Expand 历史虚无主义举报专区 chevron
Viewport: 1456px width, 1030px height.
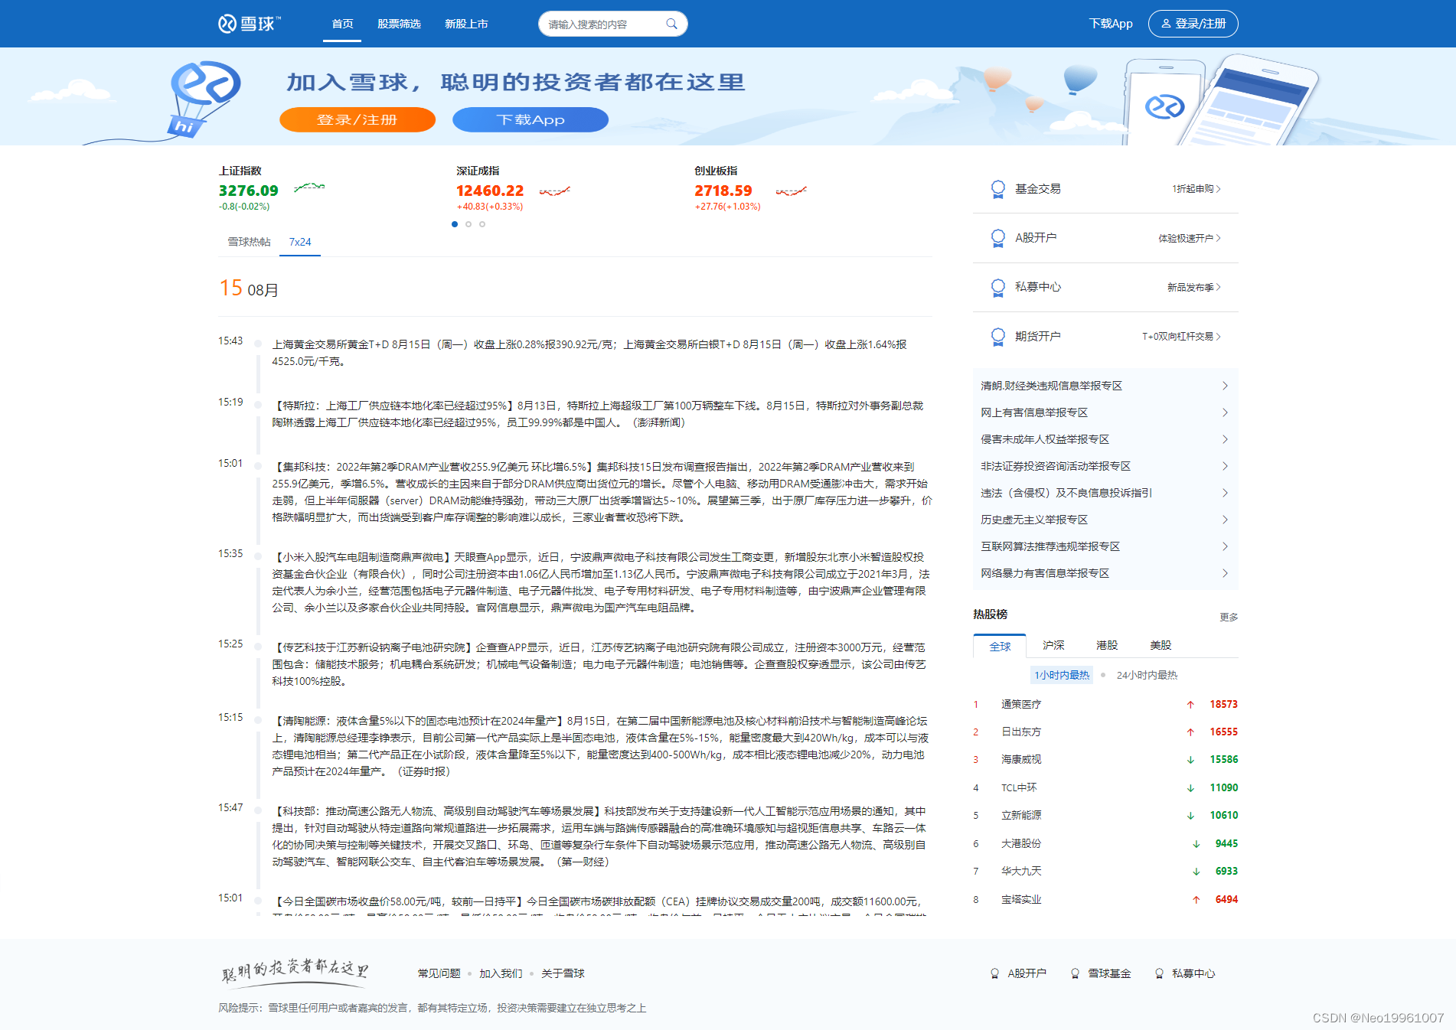tap(1225, 520)
